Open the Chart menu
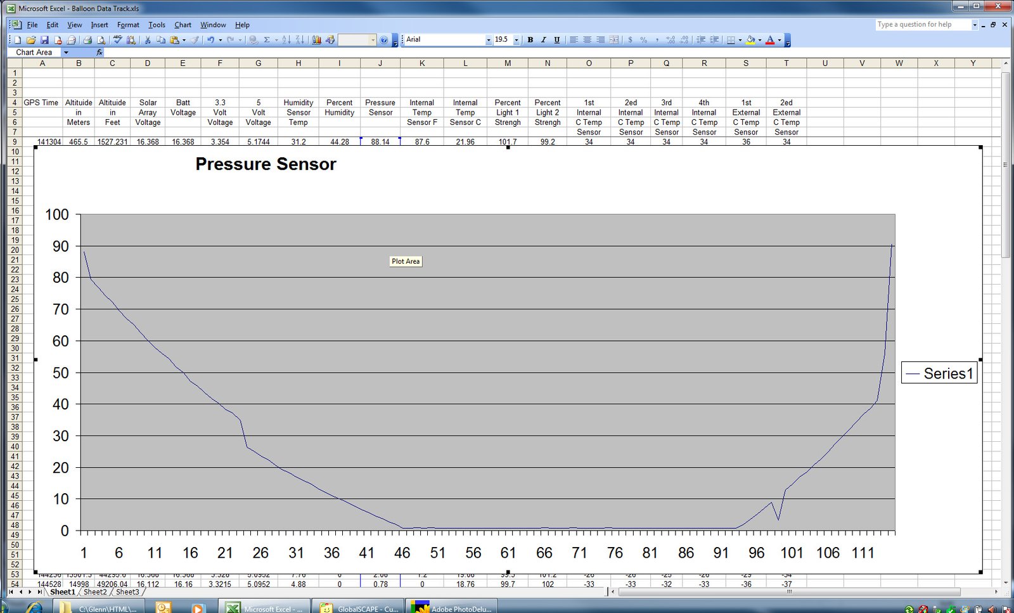The image size is (1014, 613). click(x=183, y=25)
